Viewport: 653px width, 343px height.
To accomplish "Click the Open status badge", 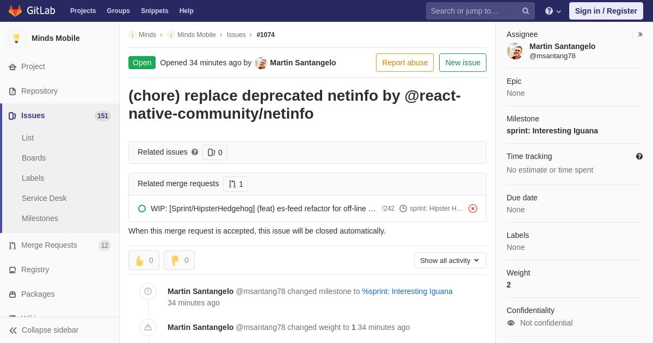I will 142,63.
